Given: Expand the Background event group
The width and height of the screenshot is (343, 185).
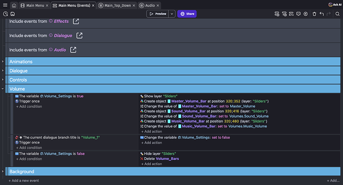Looking at the screenshot, I should tap(2, 172).
